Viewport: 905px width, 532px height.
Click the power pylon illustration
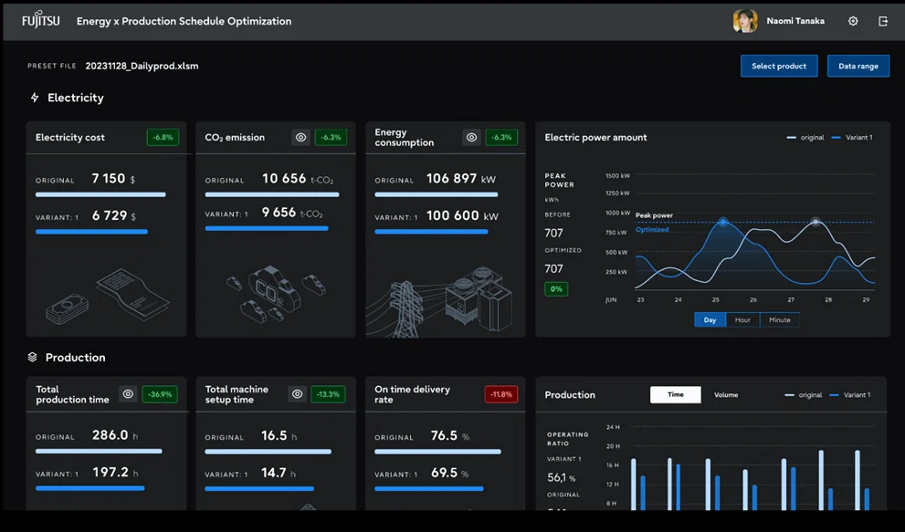(406, 309)
